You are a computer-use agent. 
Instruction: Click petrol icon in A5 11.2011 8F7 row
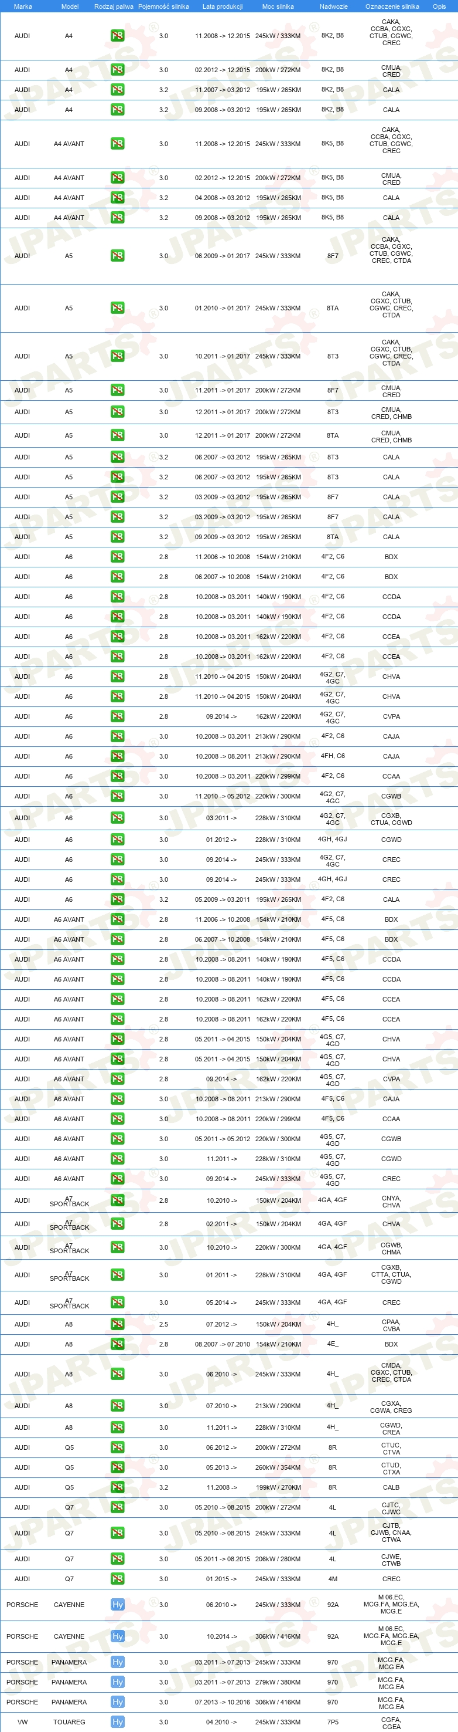(x=118, y=390)
